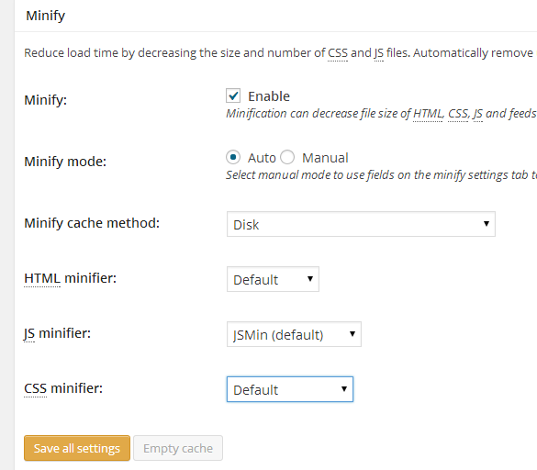Viewport: 537px width, 470px height.
Task: Click the arrow of the Disk dropdown
Action: pyautogui.click(x=486, y=224)
